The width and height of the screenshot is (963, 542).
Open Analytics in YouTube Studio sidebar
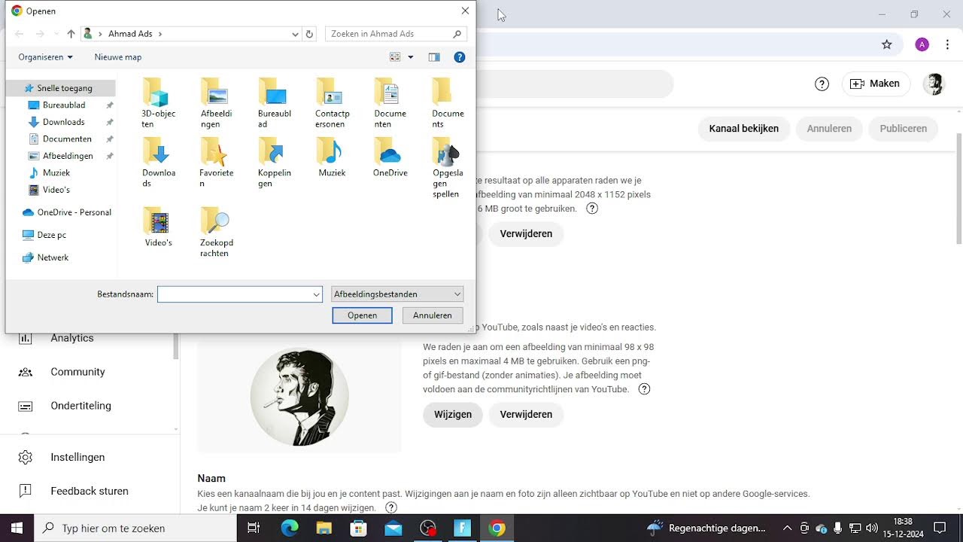72,338
